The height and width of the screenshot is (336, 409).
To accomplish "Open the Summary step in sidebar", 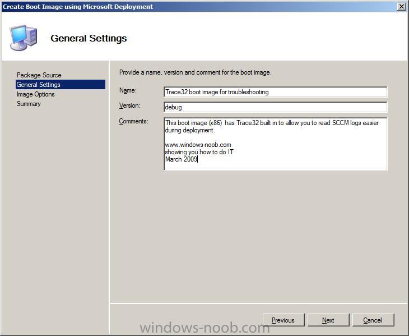I will [29, 104].
